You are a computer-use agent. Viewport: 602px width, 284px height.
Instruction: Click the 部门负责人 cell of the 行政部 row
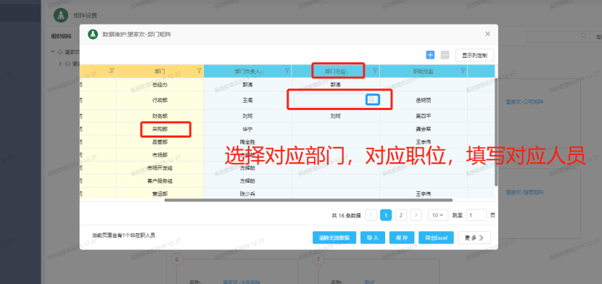click(x=247, y=100)
